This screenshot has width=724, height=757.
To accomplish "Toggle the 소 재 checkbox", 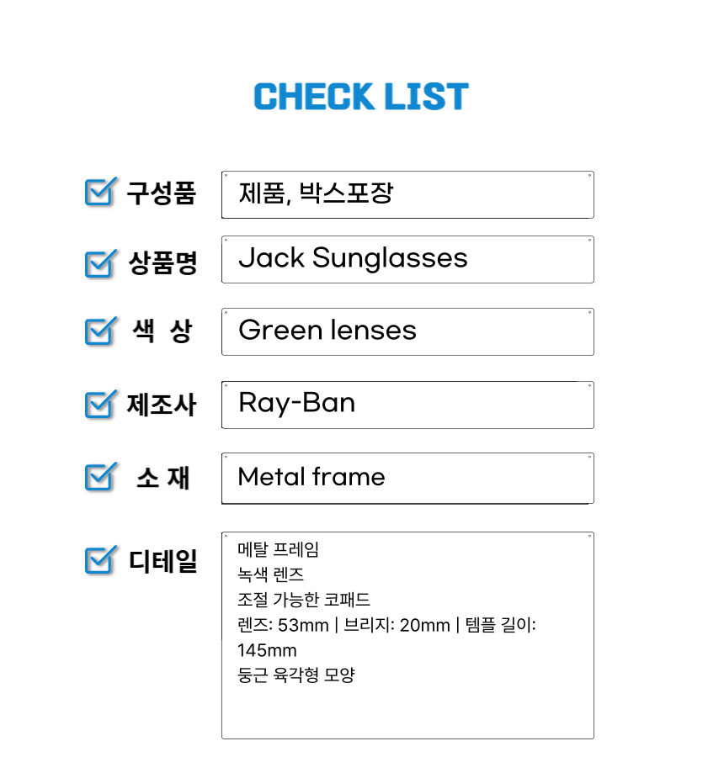I will [100, 477].
